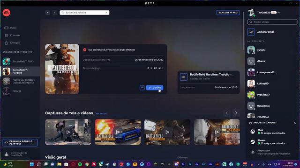Go back with the left arrow button

tap(48, 13)
